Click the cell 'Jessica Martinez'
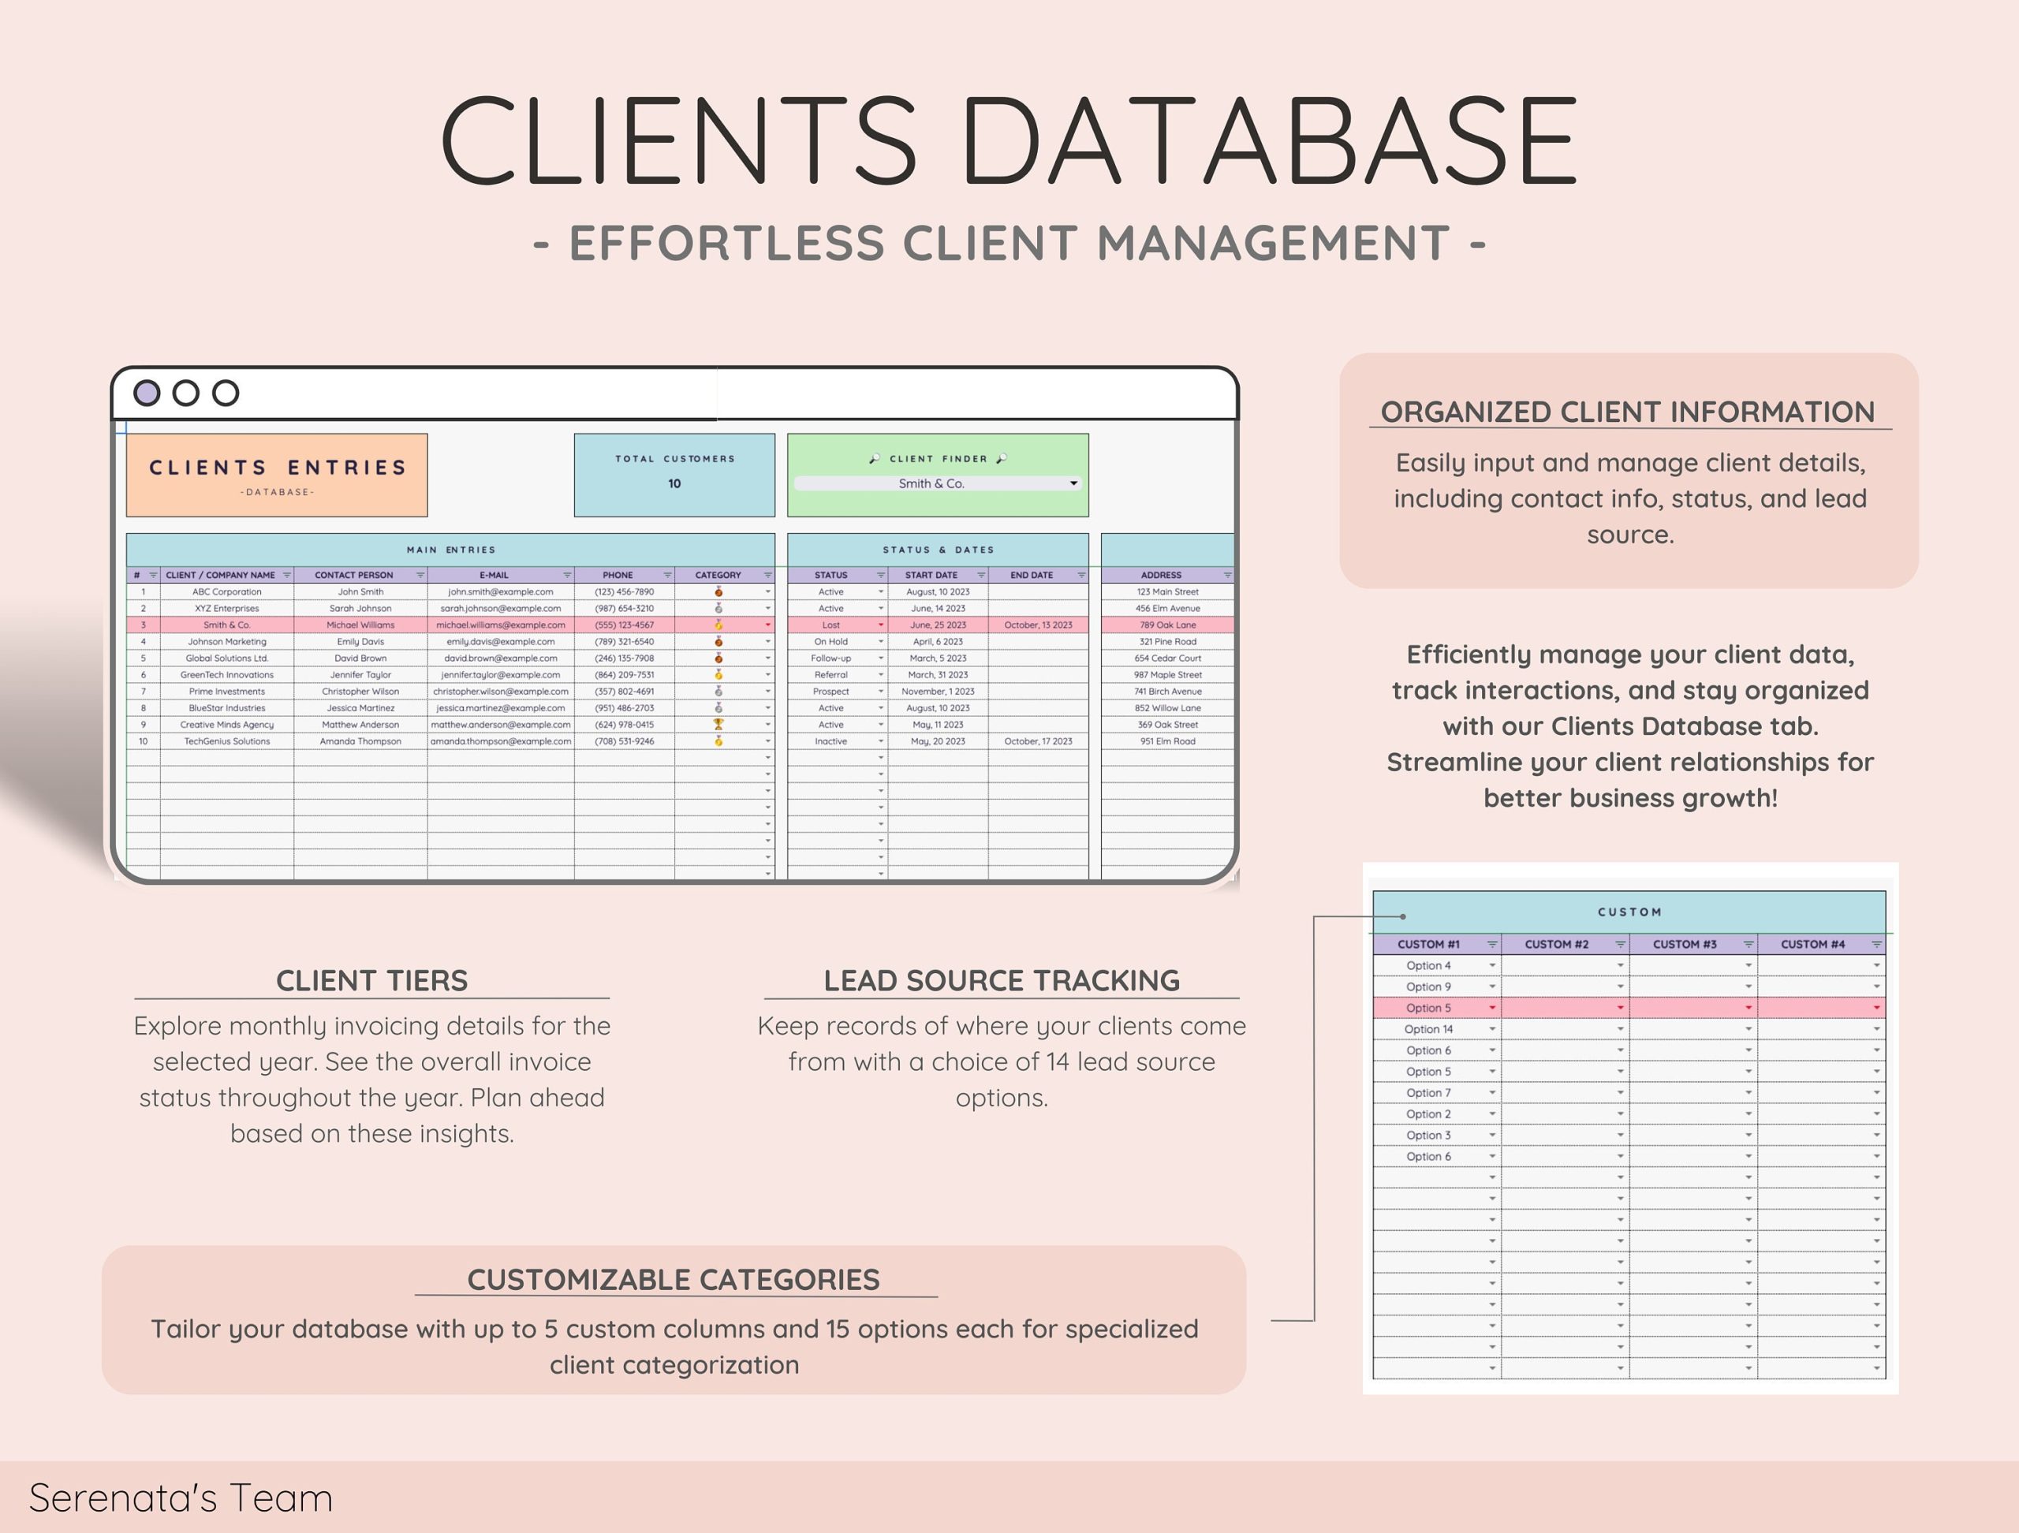Screen dimensions: 2019x1533 (360, 708)
